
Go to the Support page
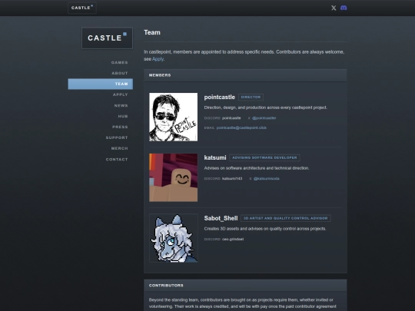point(117,137)
